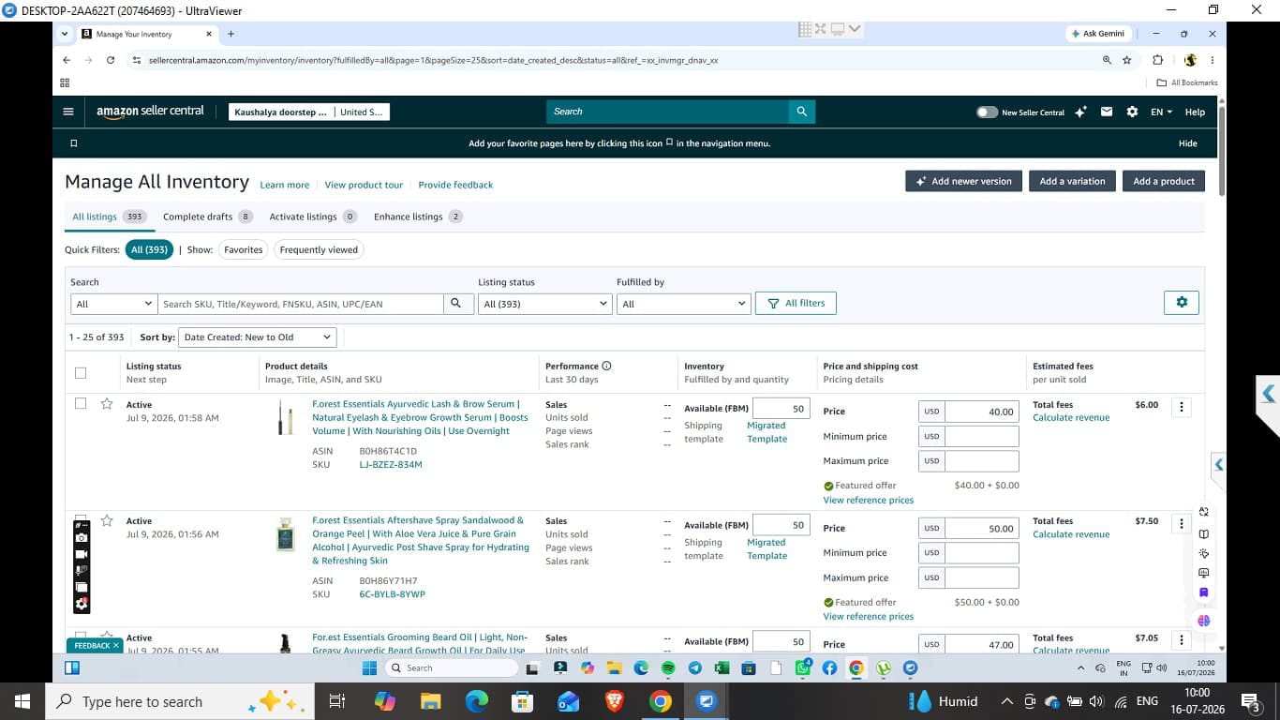
Task: Click the Performance info icon
Action: 606,366
